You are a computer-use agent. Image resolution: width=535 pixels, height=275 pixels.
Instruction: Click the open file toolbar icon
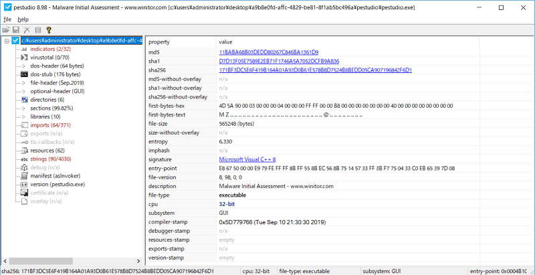point(5,30)
